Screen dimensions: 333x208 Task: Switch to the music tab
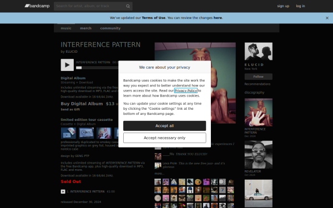coord(66,28)
